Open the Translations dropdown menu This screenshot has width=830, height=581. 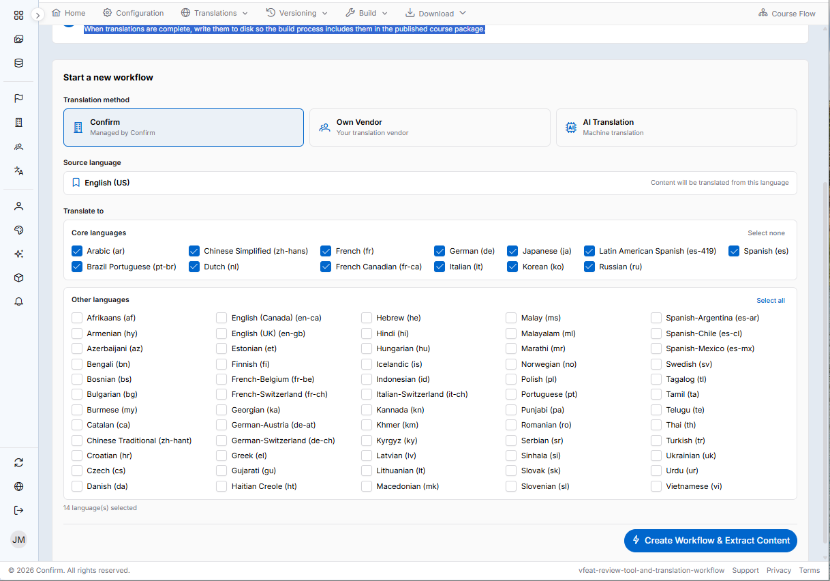click(x=215, y=13)
